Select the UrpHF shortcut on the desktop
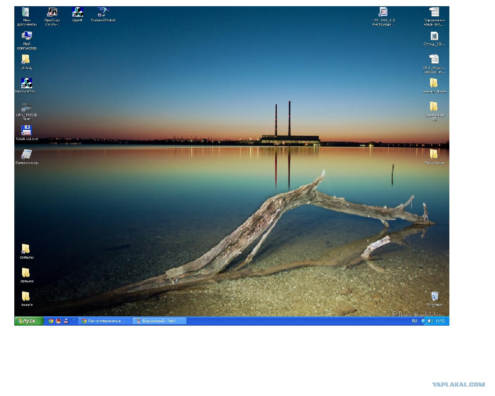 (78, 15)
